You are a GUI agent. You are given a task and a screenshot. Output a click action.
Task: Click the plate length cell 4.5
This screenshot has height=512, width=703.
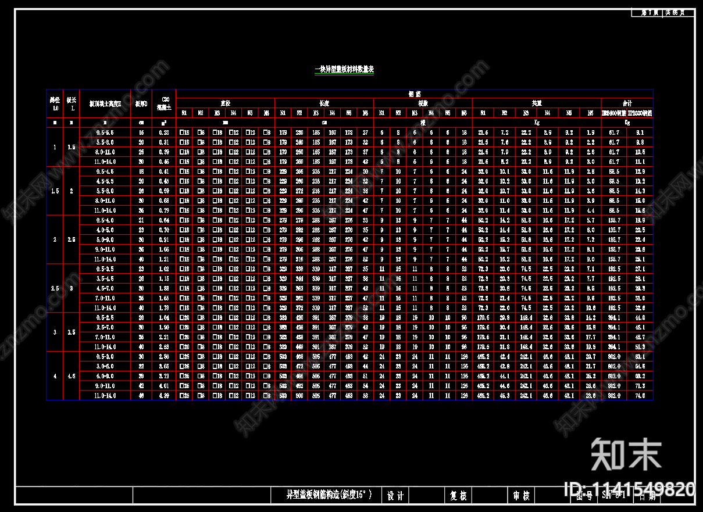point(72,376)
